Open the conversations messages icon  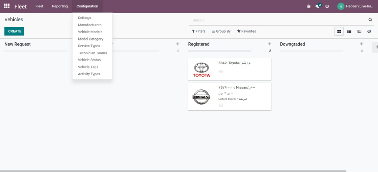click(317, 6)
